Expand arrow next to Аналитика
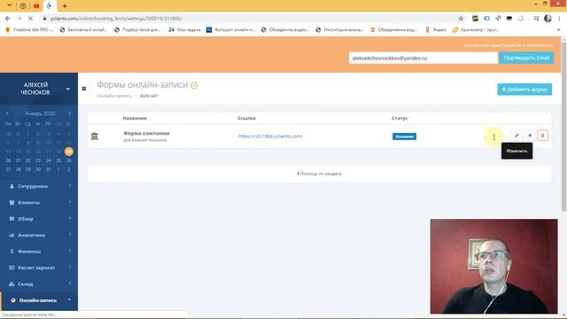 (x=70, y=235)
